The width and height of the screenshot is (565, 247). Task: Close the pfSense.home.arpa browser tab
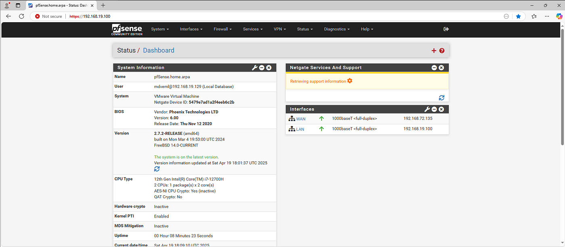tap(92, 5)
